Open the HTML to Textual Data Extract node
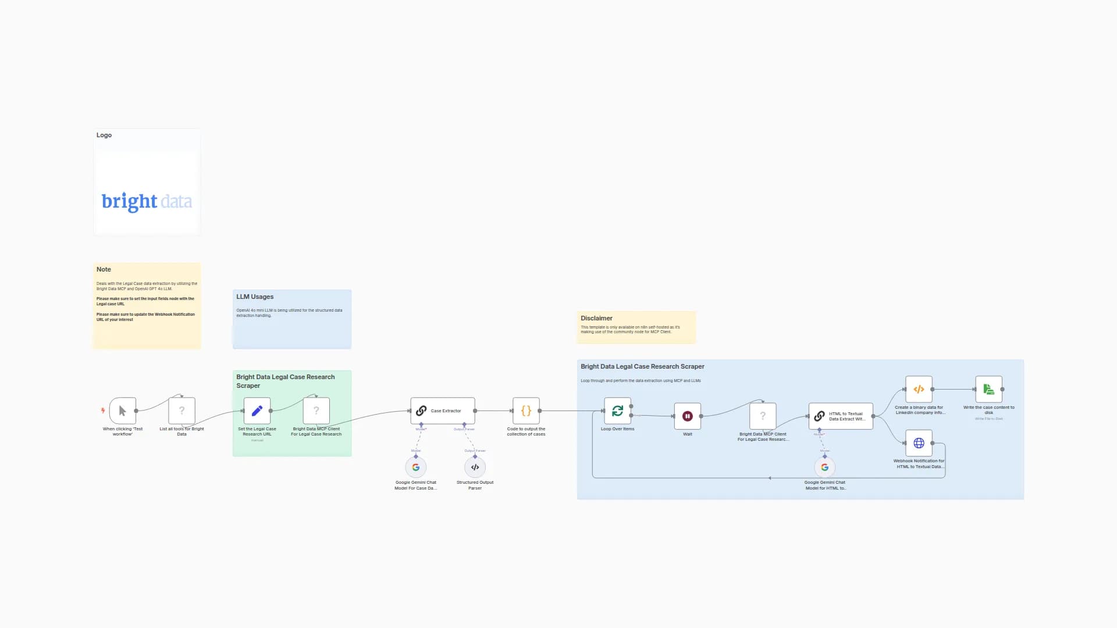The image size is (1117, 628). tap(841, 416)
